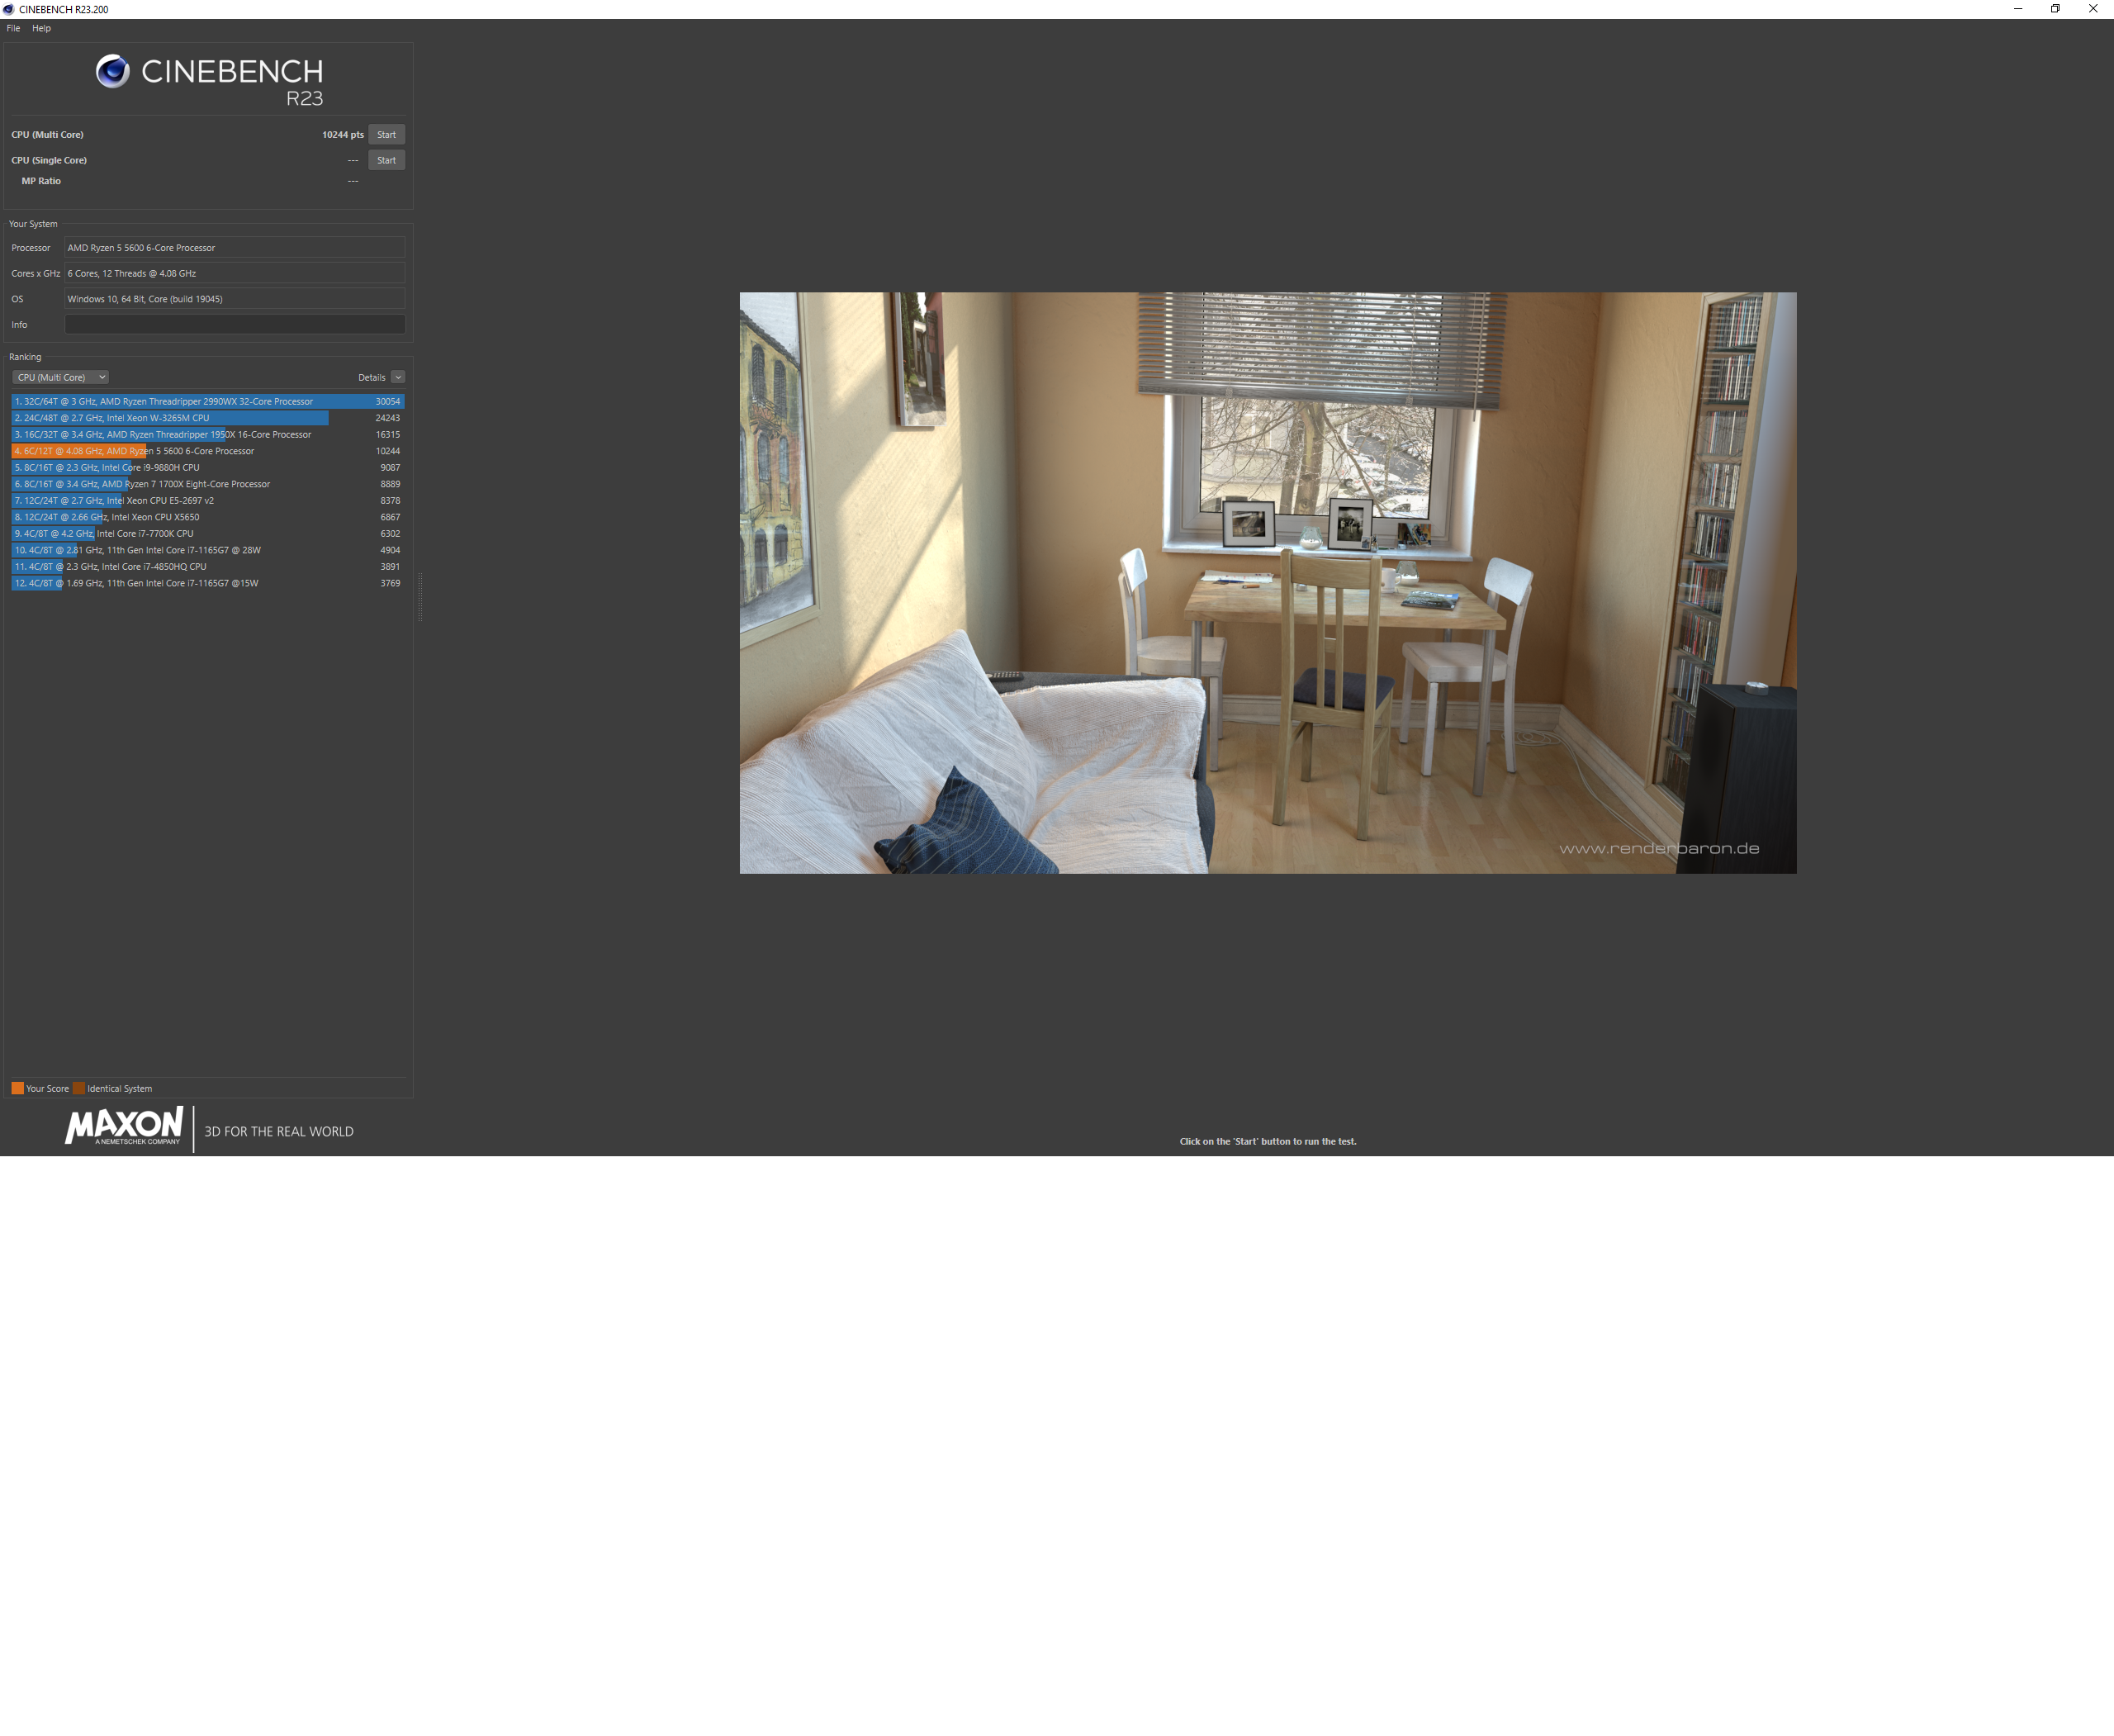Viewport: 2114px width, 1736px height.
Task: Open the CPU (Multi Core) ranking dropdown
Action: [60, 377]
